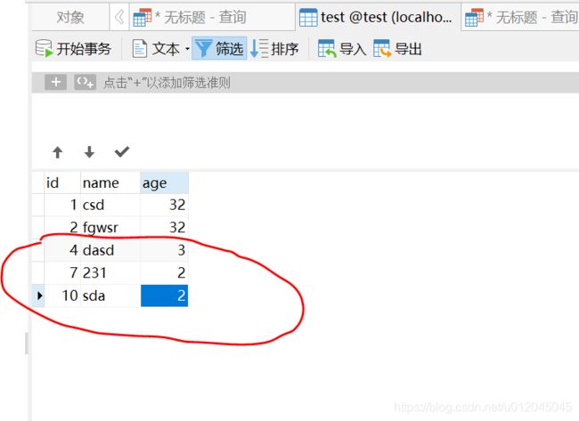Add a filter rule with plus button
Screen dimensions: 579x421
56,82
